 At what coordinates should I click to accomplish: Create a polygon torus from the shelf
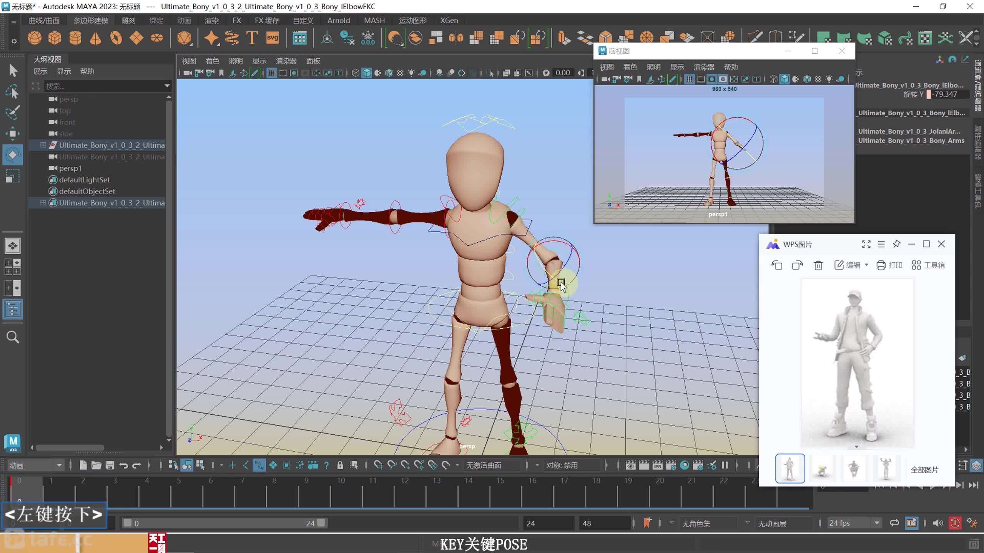pos(116,38)
